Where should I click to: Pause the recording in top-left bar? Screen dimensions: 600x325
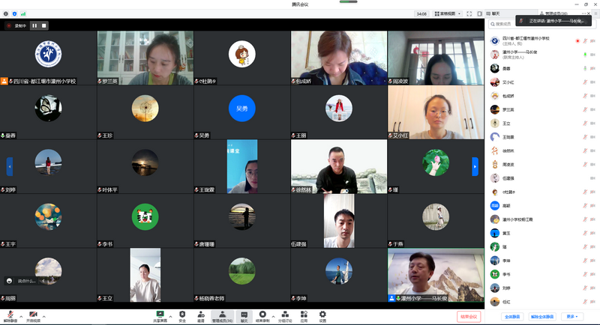tap(34, 25)
